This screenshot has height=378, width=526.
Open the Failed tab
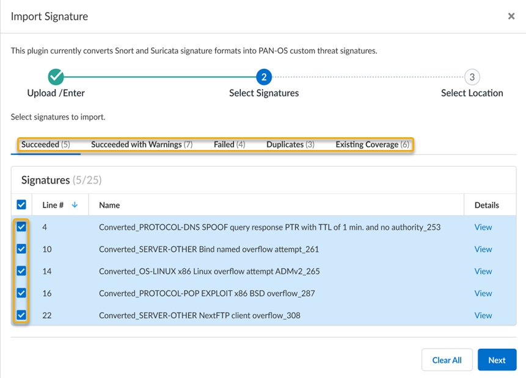click(229, 144)
